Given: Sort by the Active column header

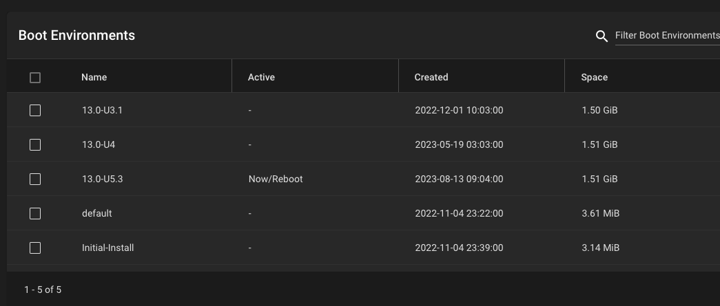Looking at the screenshot, I should [x=261, y=78].
